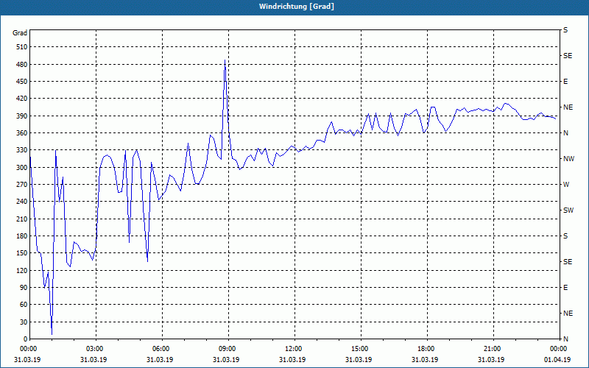The image size is (589, 368).
Task: Select the 330 tick on Grad axis
Action: pyautogui.click(x=22, y=150)
